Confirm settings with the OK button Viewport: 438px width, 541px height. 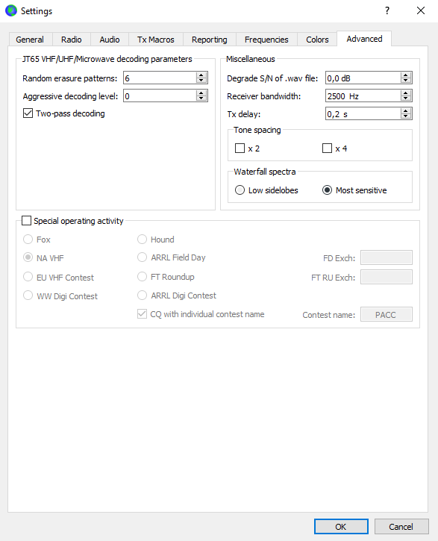[x=341, y=527]
